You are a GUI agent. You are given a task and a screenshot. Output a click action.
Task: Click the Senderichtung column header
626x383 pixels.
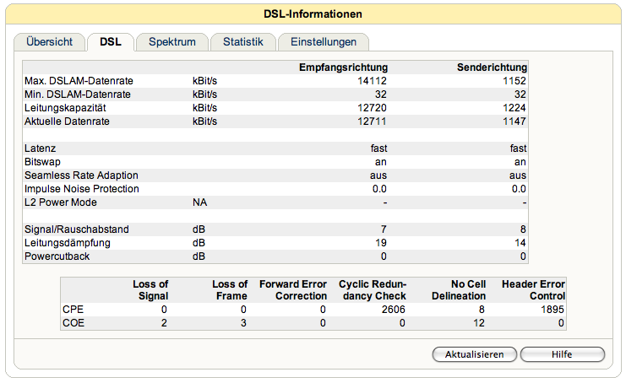(492, 67)
